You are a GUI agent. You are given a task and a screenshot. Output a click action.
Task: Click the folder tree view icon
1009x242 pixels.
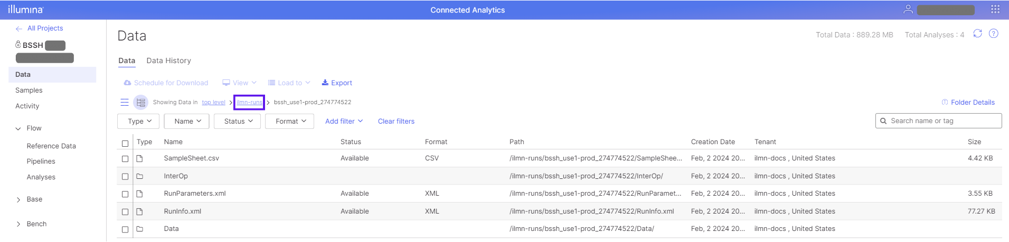140,102
